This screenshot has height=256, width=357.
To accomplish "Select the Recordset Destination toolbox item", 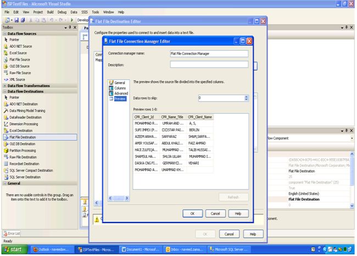I will click(24, 164).
